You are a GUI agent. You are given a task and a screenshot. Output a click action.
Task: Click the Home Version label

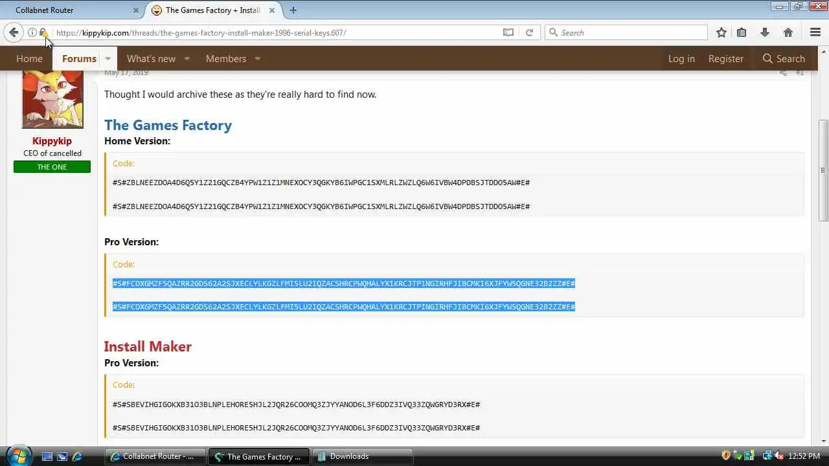pyautogui.click(x=137, y=141)
